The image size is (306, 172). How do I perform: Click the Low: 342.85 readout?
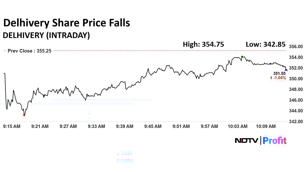[x=265, y=44]
